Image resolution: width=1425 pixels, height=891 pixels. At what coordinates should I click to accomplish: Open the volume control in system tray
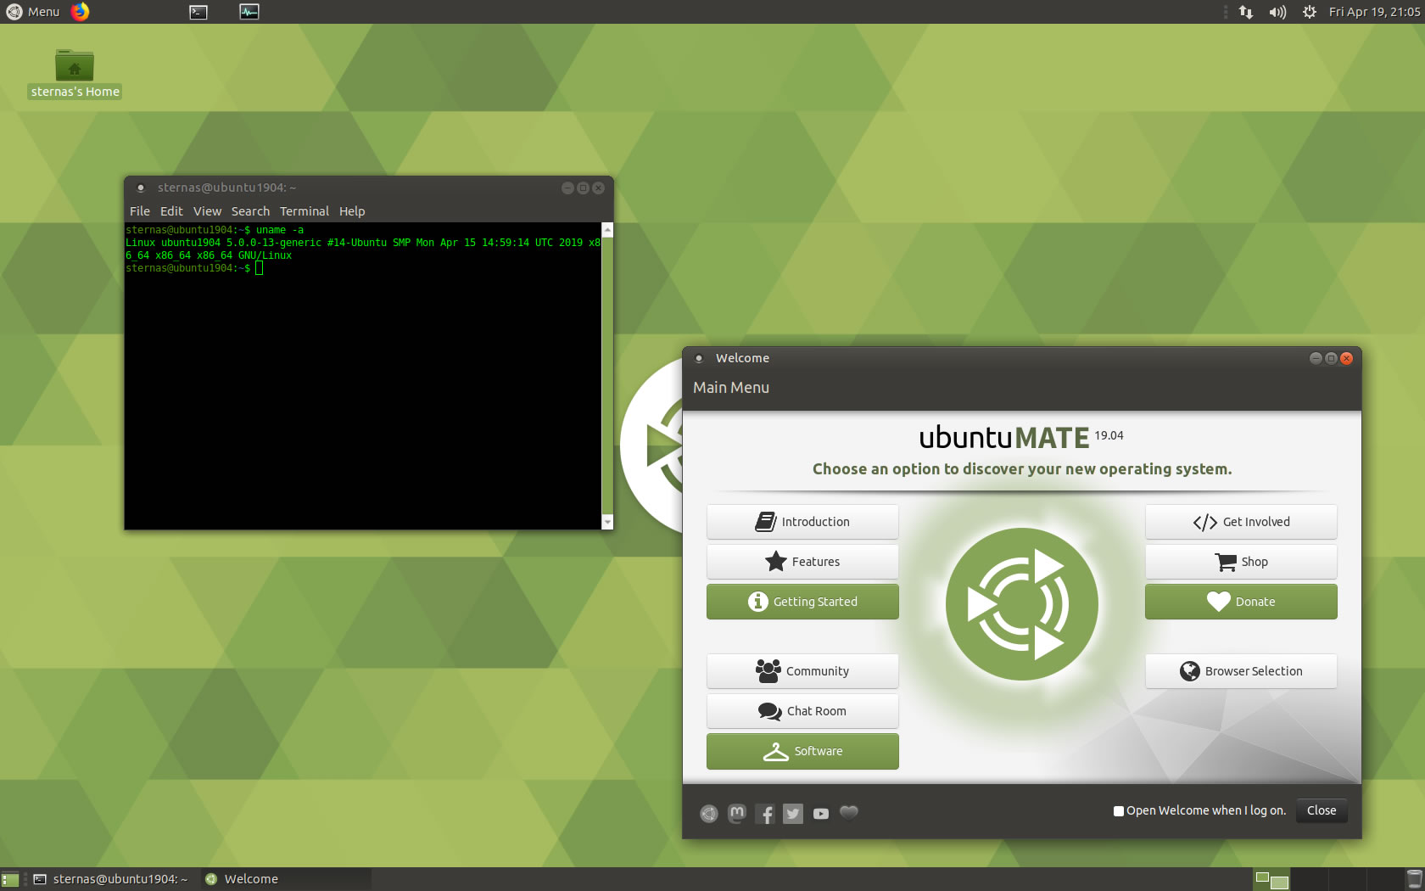(x=1277, y=12)
